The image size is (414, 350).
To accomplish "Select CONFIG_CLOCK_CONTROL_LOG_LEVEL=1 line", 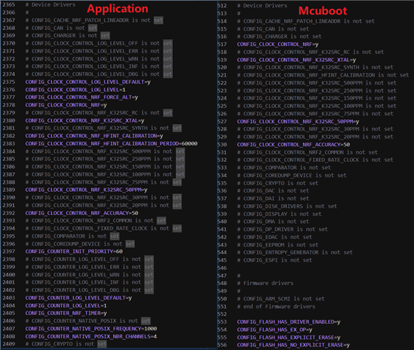I will click(75, 90).
